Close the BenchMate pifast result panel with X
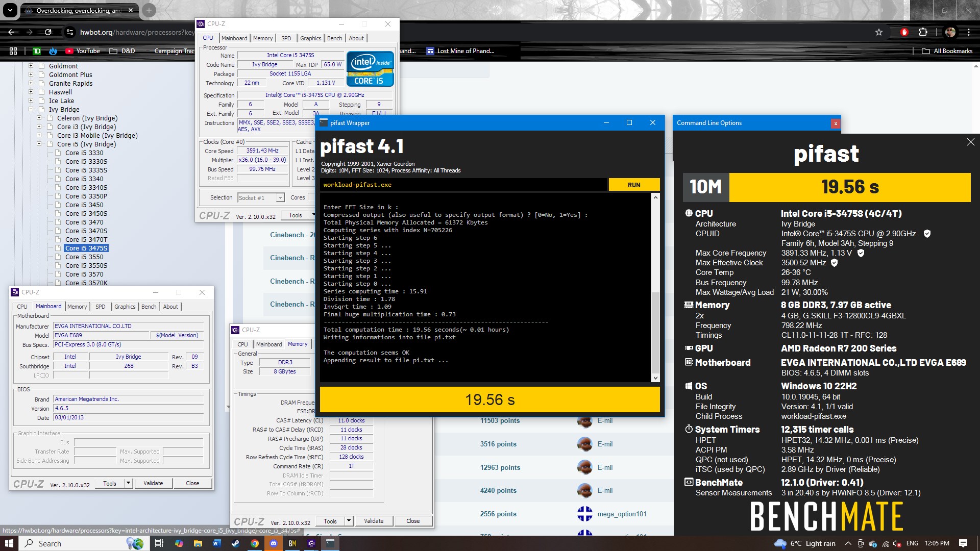The width and height of the screenshot is (980, 551). (x=970, y=142)
